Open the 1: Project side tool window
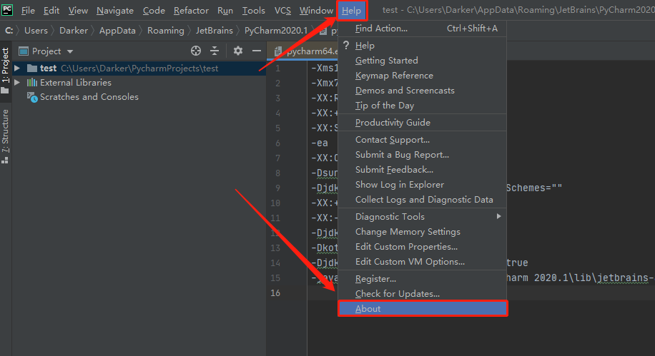The width and height of the screenshot is (655, 356). click(6, 71)
